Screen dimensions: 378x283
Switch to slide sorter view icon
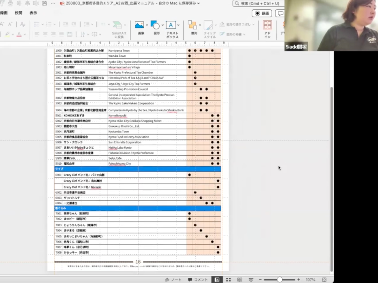(x=228, y=279)
